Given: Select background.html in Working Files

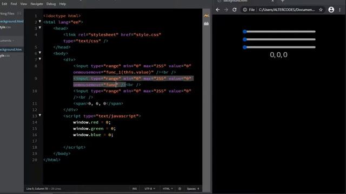Looking at the screenshot, I should coord(12,22).
